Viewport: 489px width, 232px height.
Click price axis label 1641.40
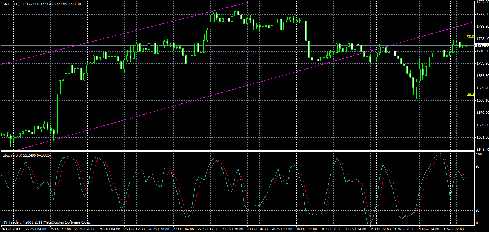[x=483, y=150]
